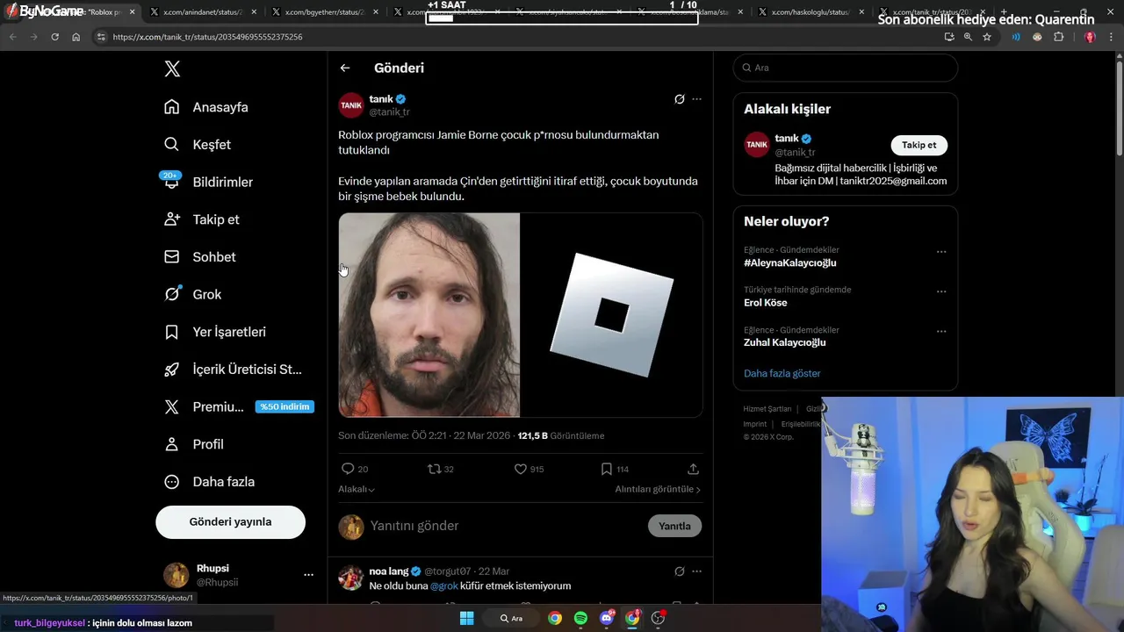The height and width of the screenshot is (632, 1124).
Task: Bookmark page with address bar star
Action: 987,37
